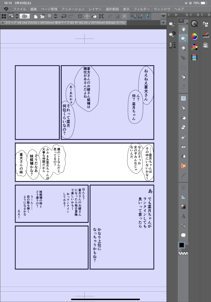Open Clip Studio launcher spiral icon
The image size is (211, 302).
click(x=25, y=16)
